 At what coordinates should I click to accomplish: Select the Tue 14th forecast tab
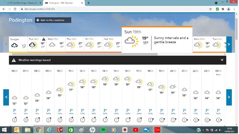(x=37, y=44)
